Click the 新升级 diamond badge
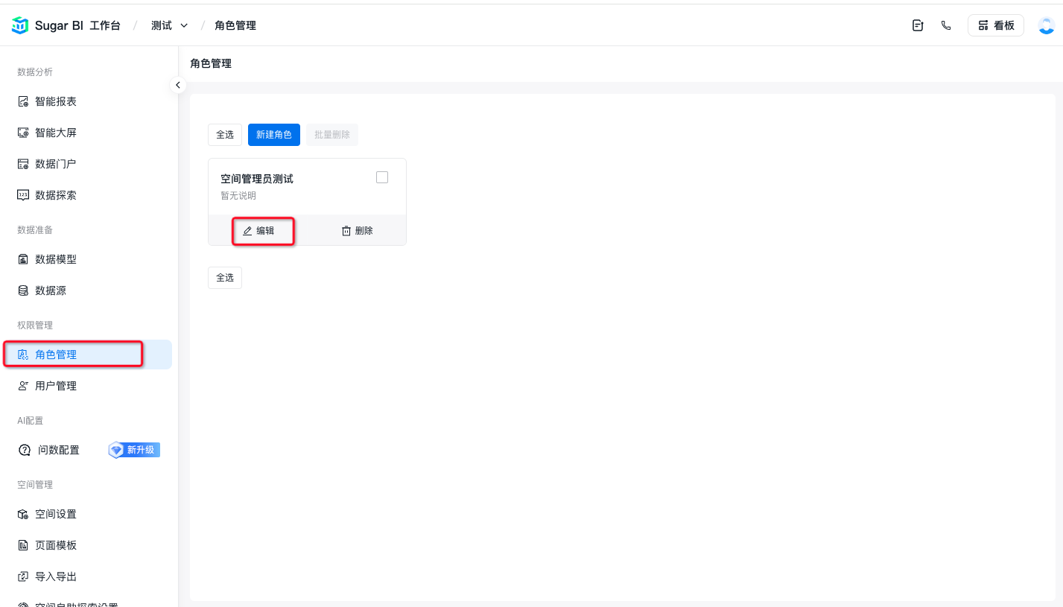This screenshot has width=1063, height=607. click(x=134, y=450)
